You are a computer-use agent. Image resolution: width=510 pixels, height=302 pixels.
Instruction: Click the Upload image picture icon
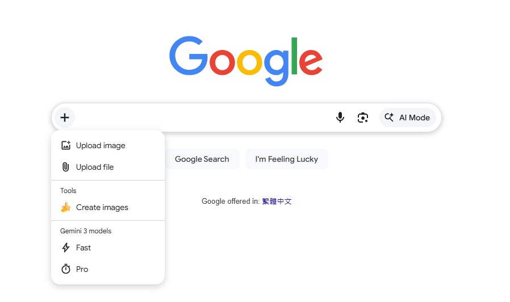[x=66, y=145]
